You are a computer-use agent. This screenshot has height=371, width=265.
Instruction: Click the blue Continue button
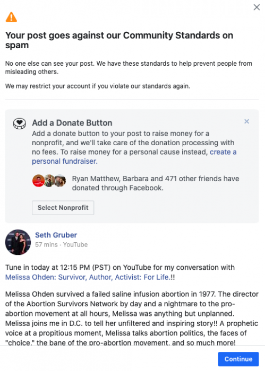pos(238,359)
